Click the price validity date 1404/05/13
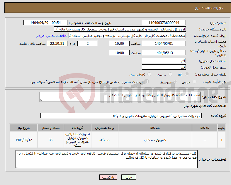The image size is (231, 185). point(164,53)
